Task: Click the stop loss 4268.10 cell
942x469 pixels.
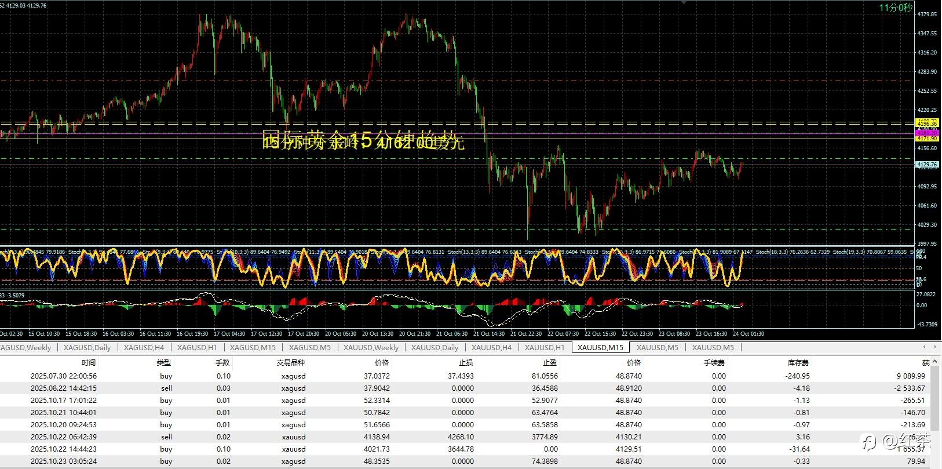Action: 461,437
